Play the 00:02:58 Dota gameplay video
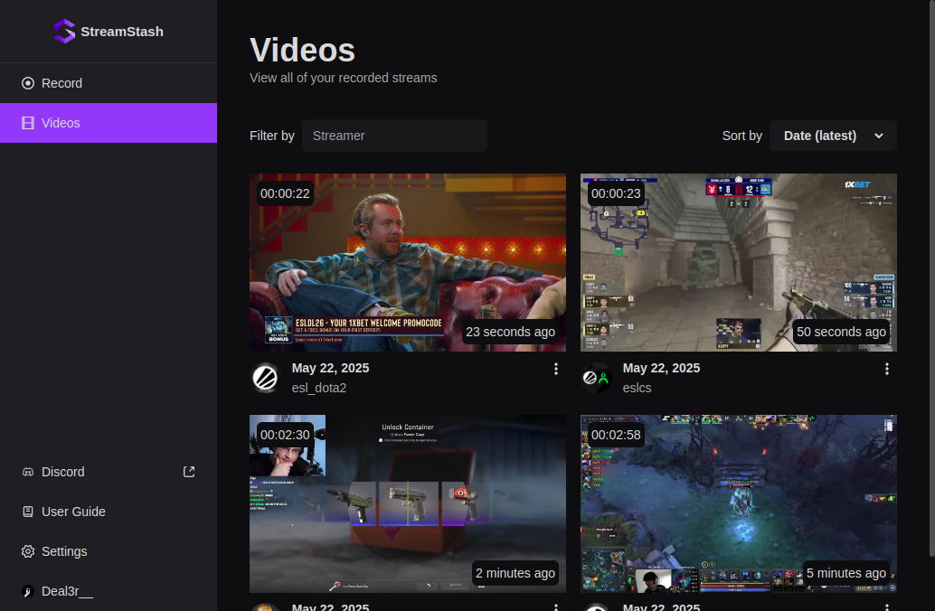Screen dimensions: 935x611 [x=739, y=503]
